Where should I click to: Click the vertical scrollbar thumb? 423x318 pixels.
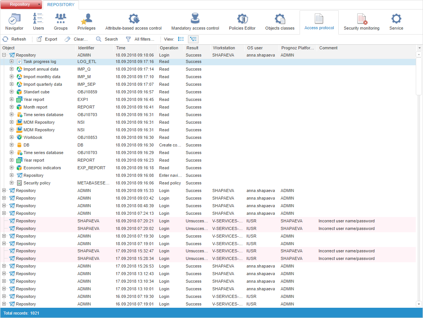tap(419, 76)
